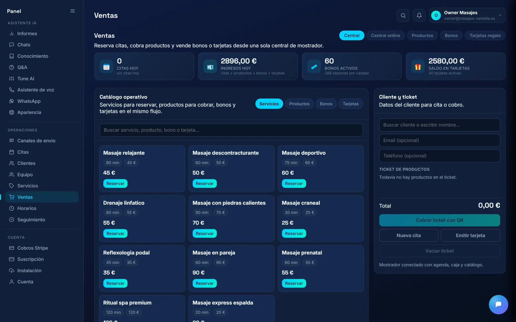
Task: Select the Productos catalog filter
Action: point(299,104)
